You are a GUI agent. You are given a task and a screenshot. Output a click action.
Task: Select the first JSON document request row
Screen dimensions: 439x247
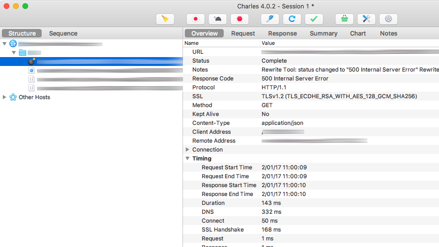point(91,79)
